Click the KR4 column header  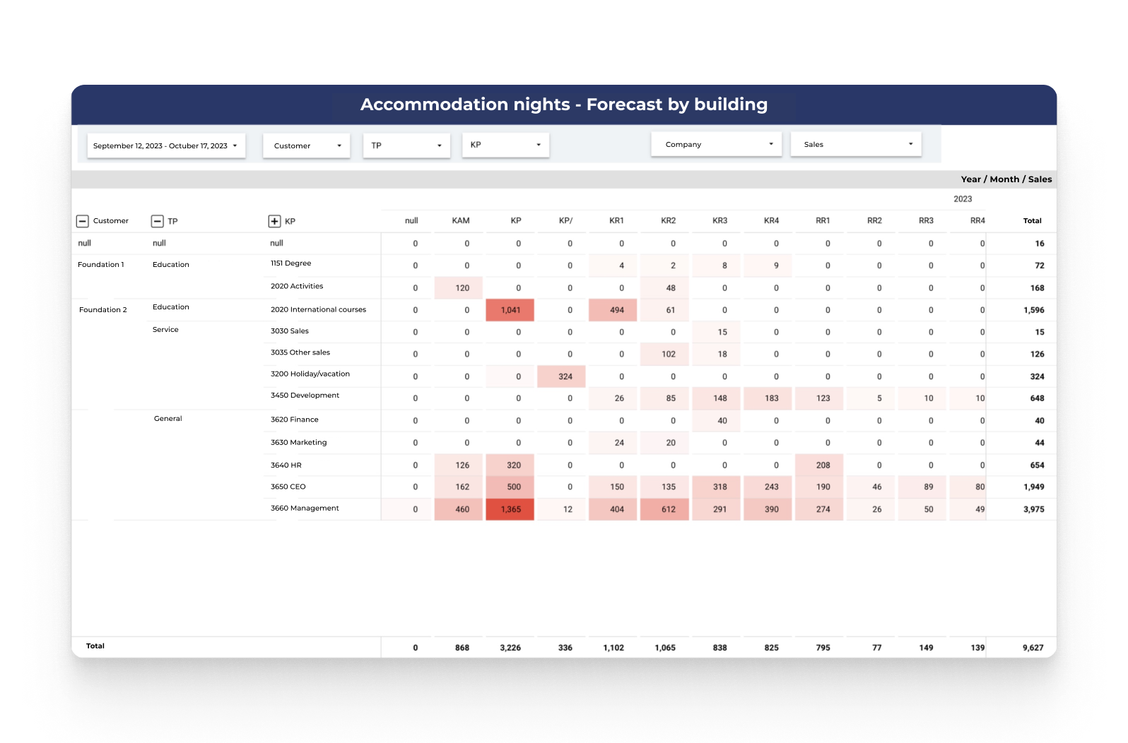pyautogui.click(x=771, y=220)
